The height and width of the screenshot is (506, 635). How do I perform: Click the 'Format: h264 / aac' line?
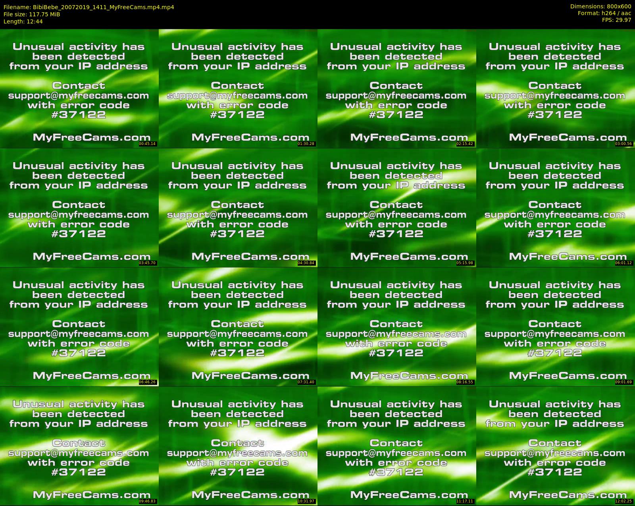604,13
